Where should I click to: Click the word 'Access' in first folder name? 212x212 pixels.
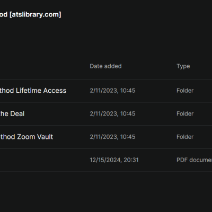[55, 91]
